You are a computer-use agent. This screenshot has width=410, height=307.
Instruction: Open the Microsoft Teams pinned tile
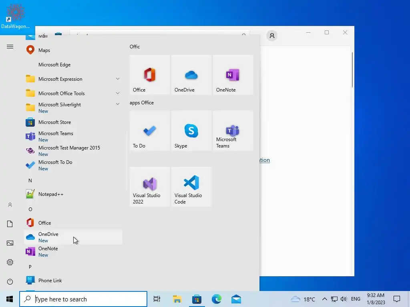click(233, 131)
